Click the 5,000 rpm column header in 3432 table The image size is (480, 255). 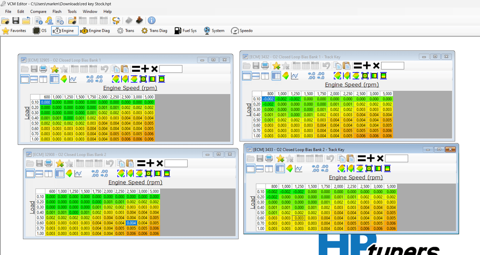coord(387,94)
